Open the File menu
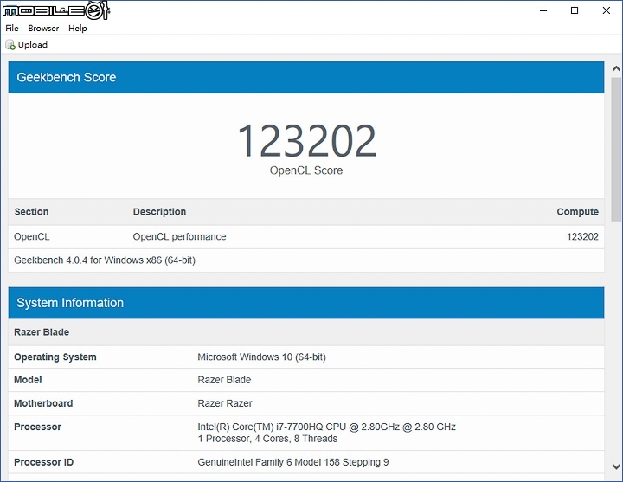623x482 pixels. pyautogui.click(x=12, y=29)
